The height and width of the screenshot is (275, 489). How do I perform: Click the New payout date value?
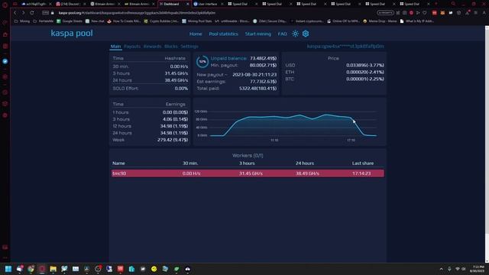click(254, 75)
